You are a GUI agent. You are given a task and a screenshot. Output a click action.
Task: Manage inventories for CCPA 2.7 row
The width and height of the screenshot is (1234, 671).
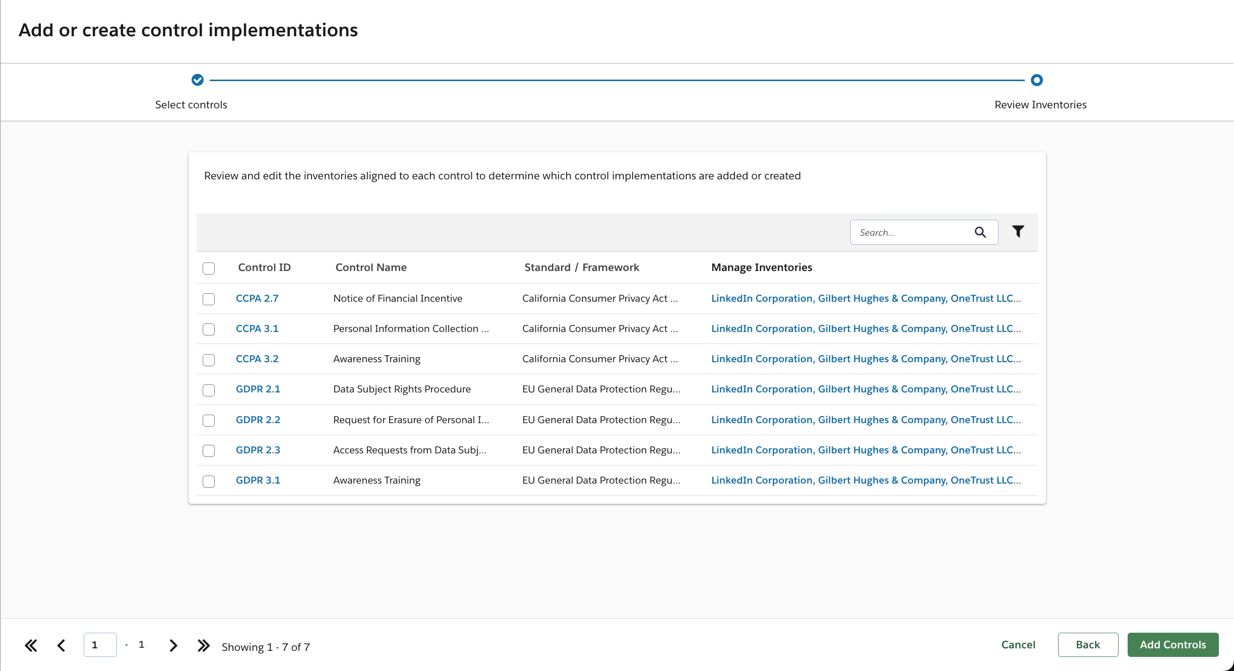(866, 298)
